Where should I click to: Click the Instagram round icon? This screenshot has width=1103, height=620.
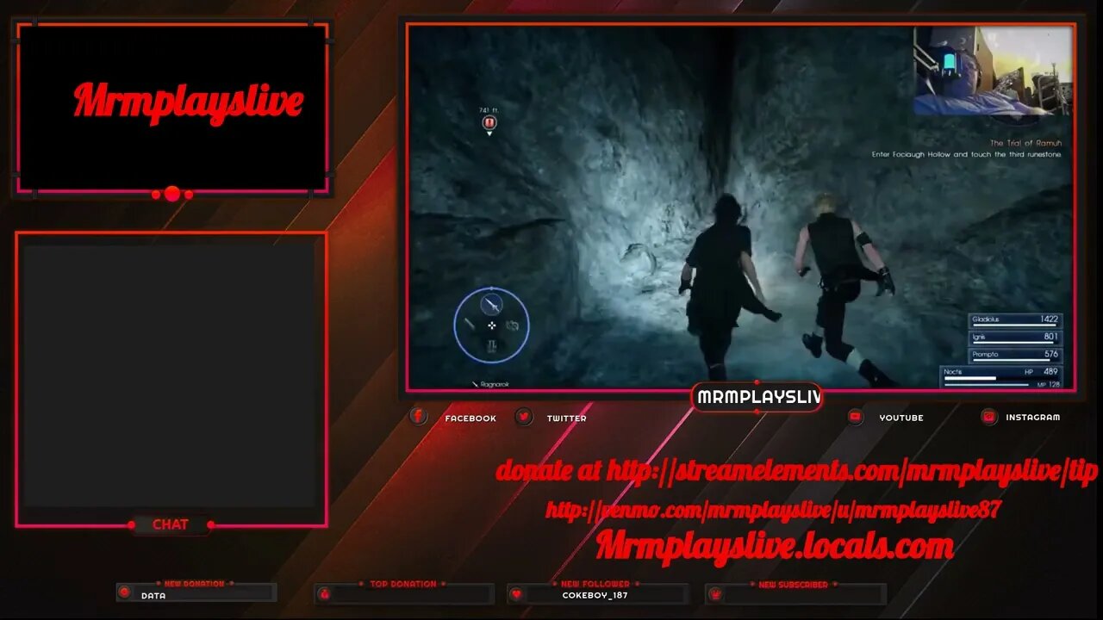click(989, 417)
